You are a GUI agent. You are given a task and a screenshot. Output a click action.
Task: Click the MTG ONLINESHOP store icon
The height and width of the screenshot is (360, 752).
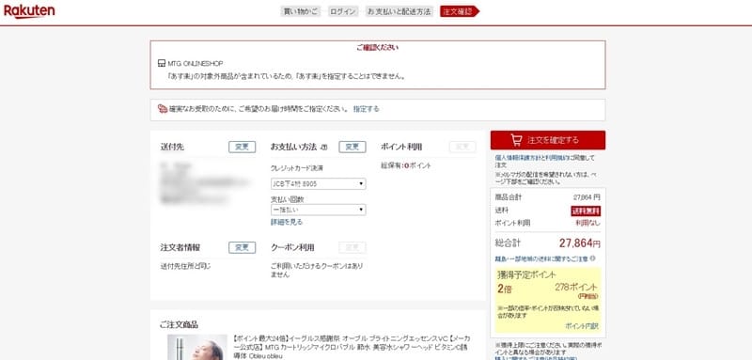(x=162, y=63)
